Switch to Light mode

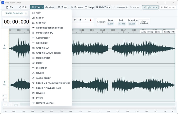[150, 7]
